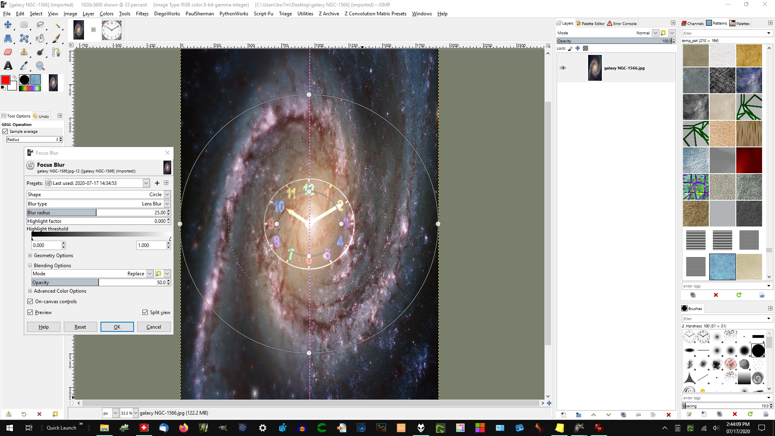Expand the Geometry Options section
Image resolution: width=775 pixels, height=436 pixels.
coord(30,256)
